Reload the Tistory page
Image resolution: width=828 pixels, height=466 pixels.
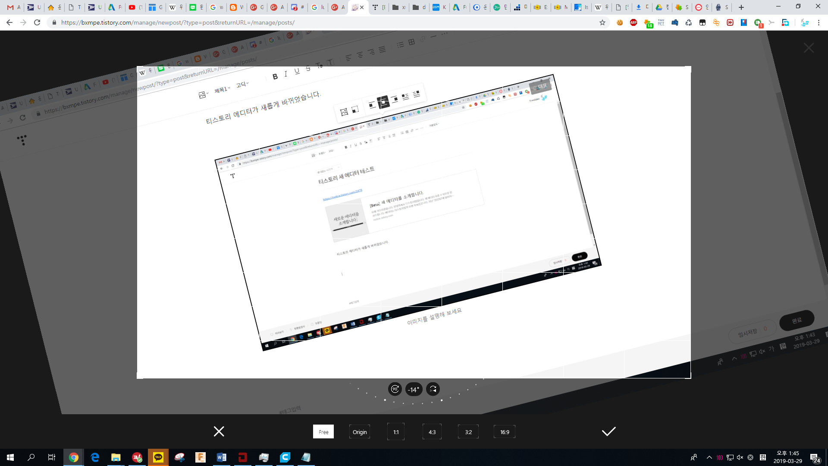[37, 22]
